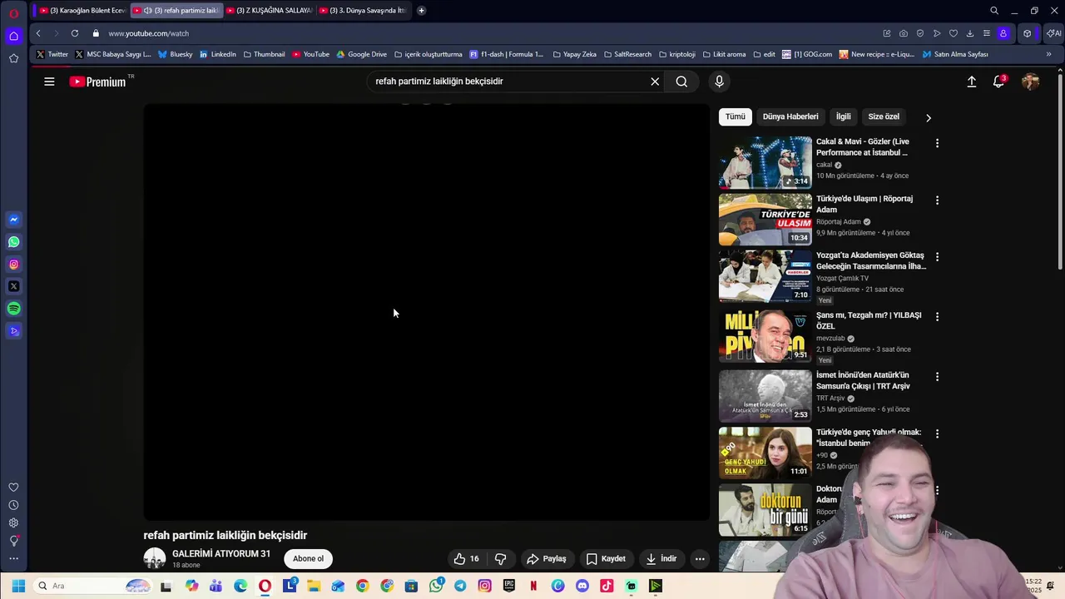Open more actions ellipsis under the video

click(x=700, y=559)
